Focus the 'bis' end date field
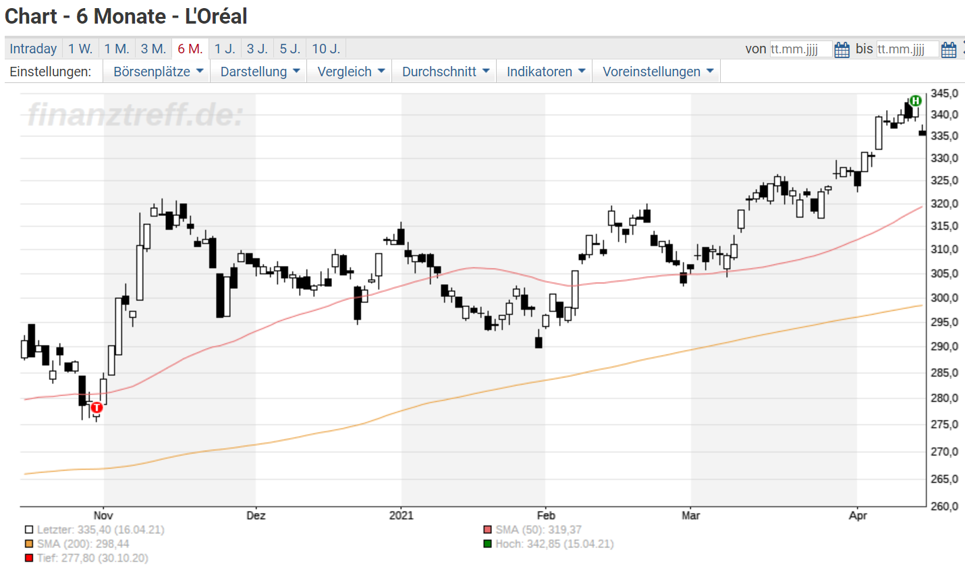The height and width of the screenshot is (571, 965). [908, 49]
